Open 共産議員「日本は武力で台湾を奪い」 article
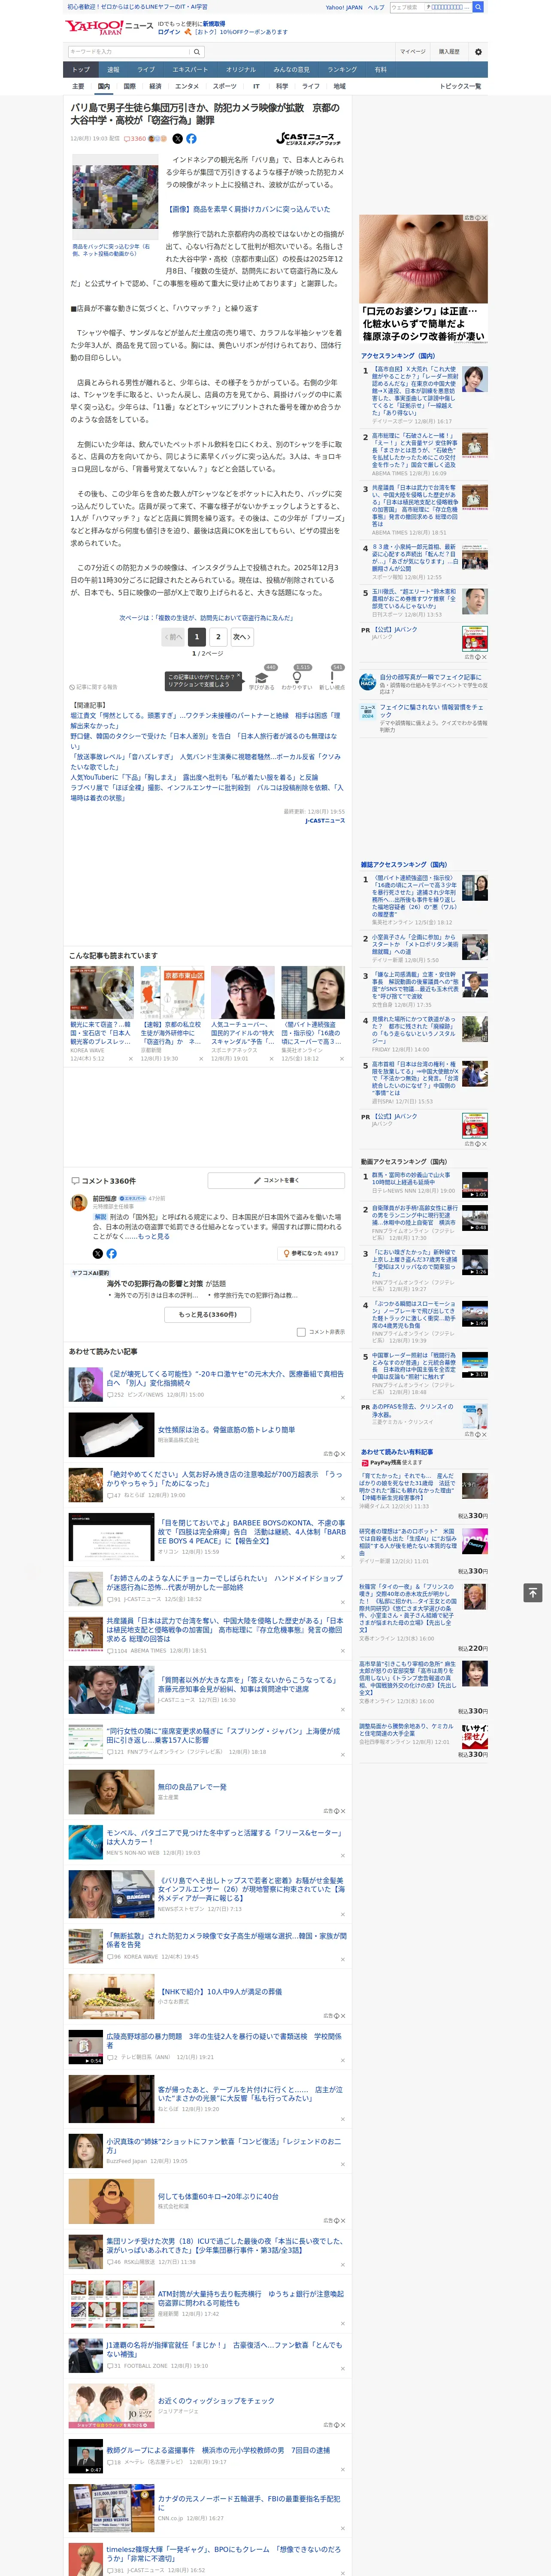Viewport: 551px width, 2576px height. click(224, 1630)
